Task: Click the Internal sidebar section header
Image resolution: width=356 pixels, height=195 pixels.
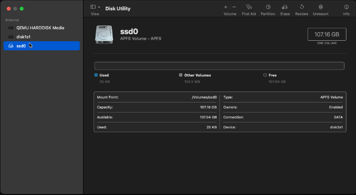Action: pyautogui.click(x=12, y=20)
